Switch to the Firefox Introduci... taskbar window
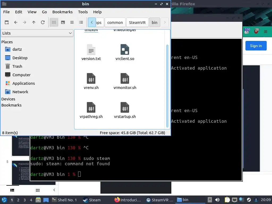Screen dimensions: 272x204 click(128, 200)
